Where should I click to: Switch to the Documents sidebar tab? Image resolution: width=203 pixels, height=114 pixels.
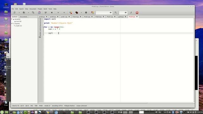(23, 17)
